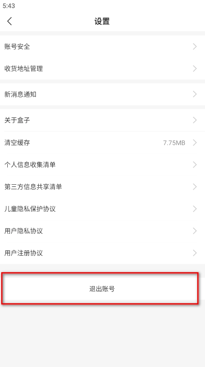Open 账号安全 settings
The width and height of the screenshot is (205, 367).
click(103, 47)
